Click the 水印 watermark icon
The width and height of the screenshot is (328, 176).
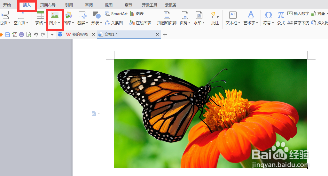tap(199, 15)
